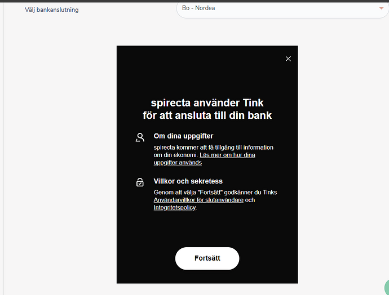The height and width of the screenshot is (295, 389).
Task: Click the person icon beside Om dina uppgifter
Action: (x=140, y=137)
